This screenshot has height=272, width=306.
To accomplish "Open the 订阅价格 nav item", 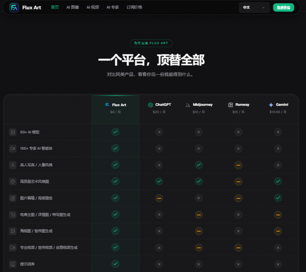I will pos(134,7).
